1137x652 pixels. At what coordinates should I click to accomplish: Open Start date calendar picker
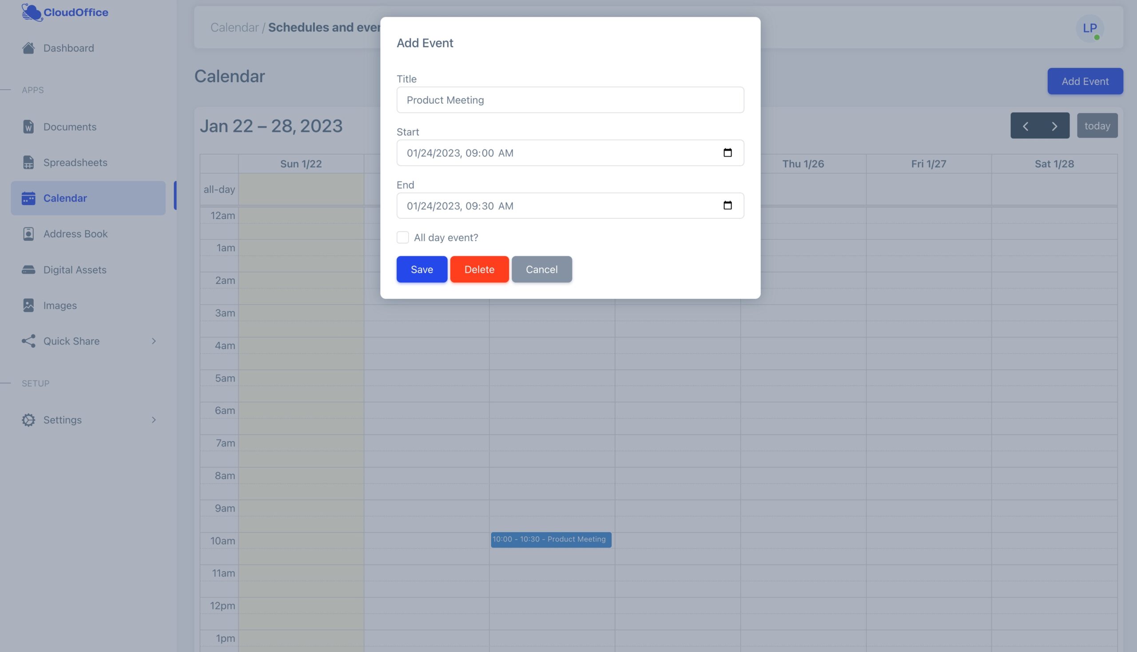pyautogui.click(x=727, y=153)
